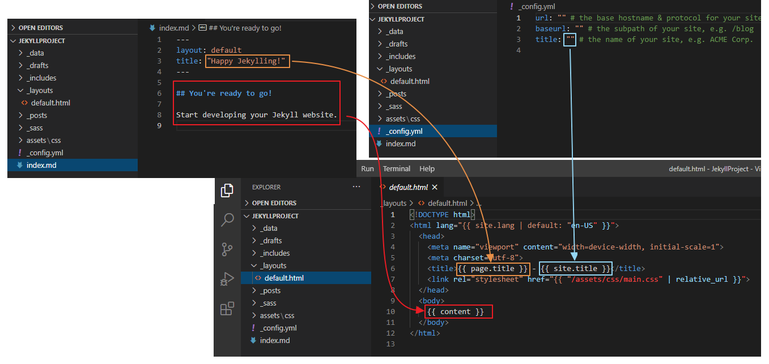Screen dimensions: 769x364
Task: Collapse JEKYLLPROJECT root under the EXPLORER header
Action: [x=275, y=216]
